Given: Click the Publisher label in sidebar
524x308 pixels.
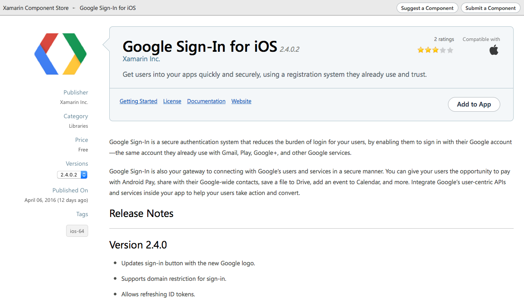Looking at the screenshot, I should tap(76, 92).
